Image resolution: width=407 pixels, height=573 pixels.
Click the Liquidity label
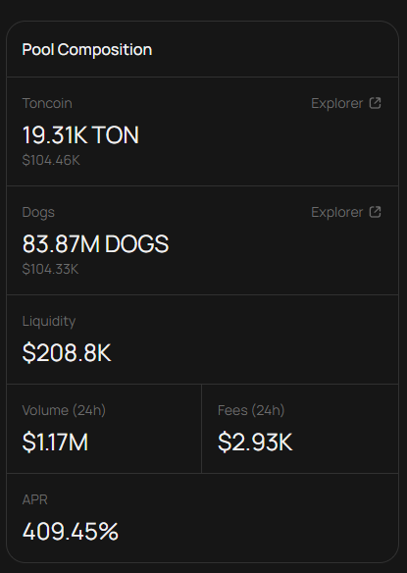click(49, 321)
